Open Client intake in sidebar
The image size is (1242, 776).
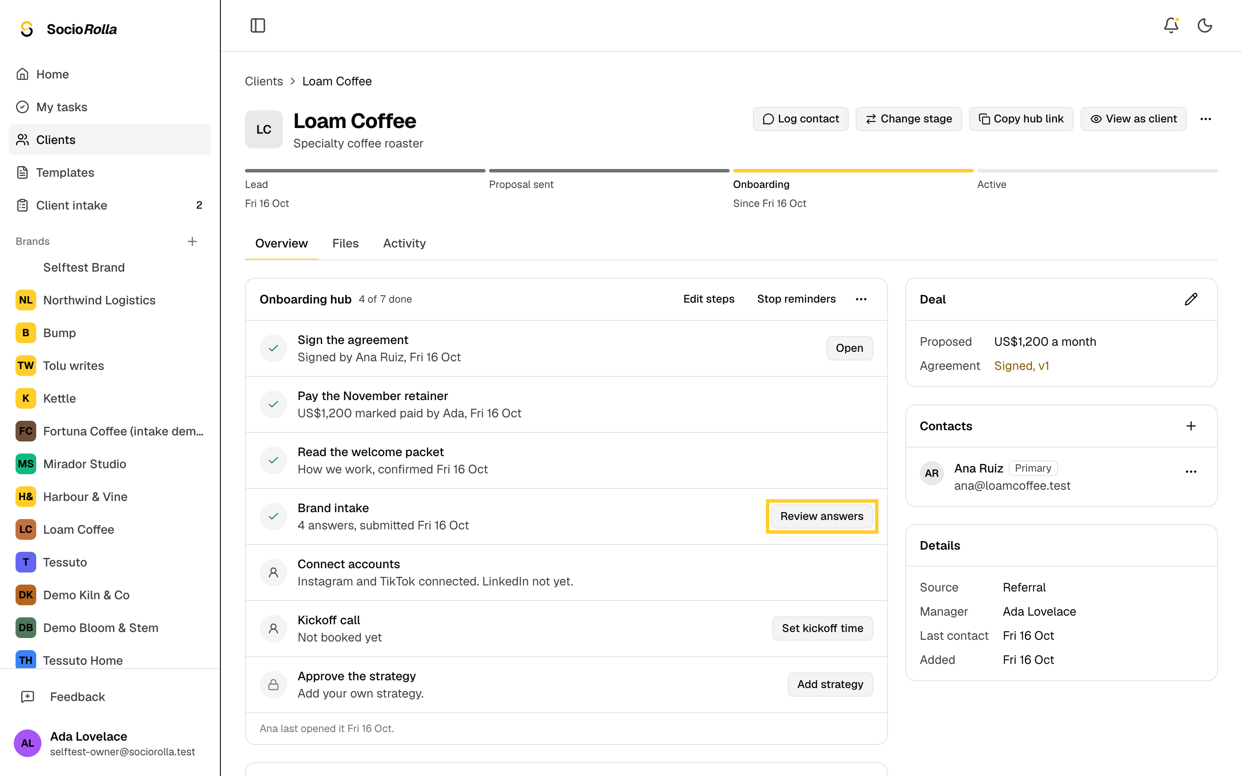point(110,205)
